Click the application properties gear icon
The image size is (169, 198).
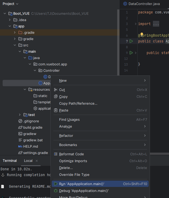[x=35, y=108]
